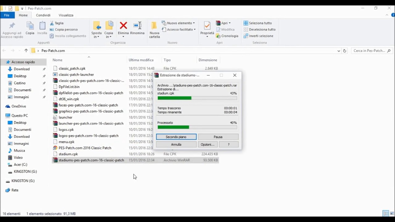Select the classic_patch.cpk file
395x222 pixels.
(72, 68)
